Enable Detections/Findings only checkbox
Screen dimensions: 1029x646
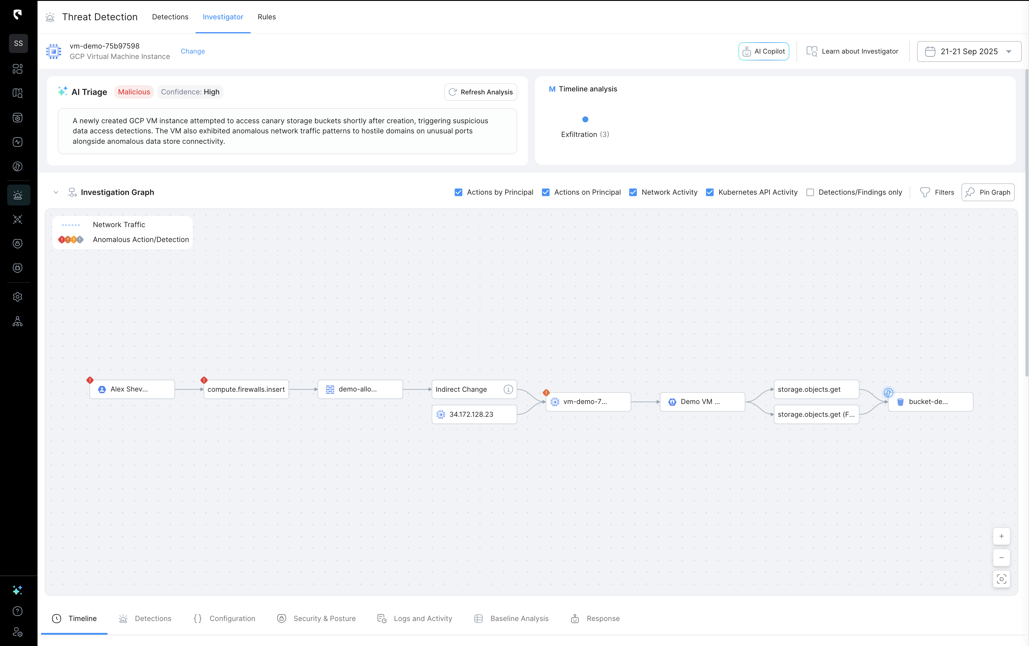coord(810,192)
